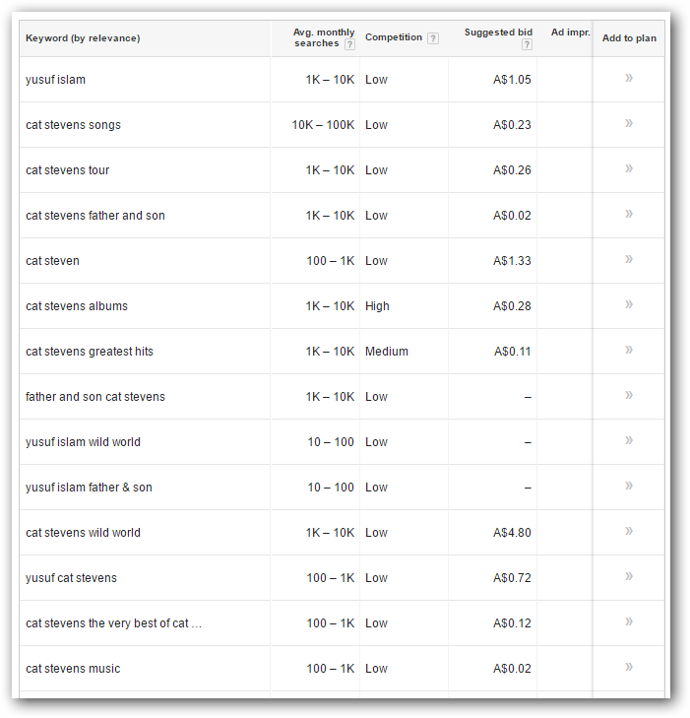Sort by Keyword (by relevance) column
Image resolution: width=690 pixels, height=718 pixels.
pyautogui.click(x=83, y=38)
